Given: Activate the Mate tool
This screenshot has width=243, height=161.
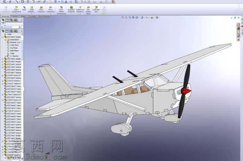Looking at the screenshot, I should [x=24, y=8].
